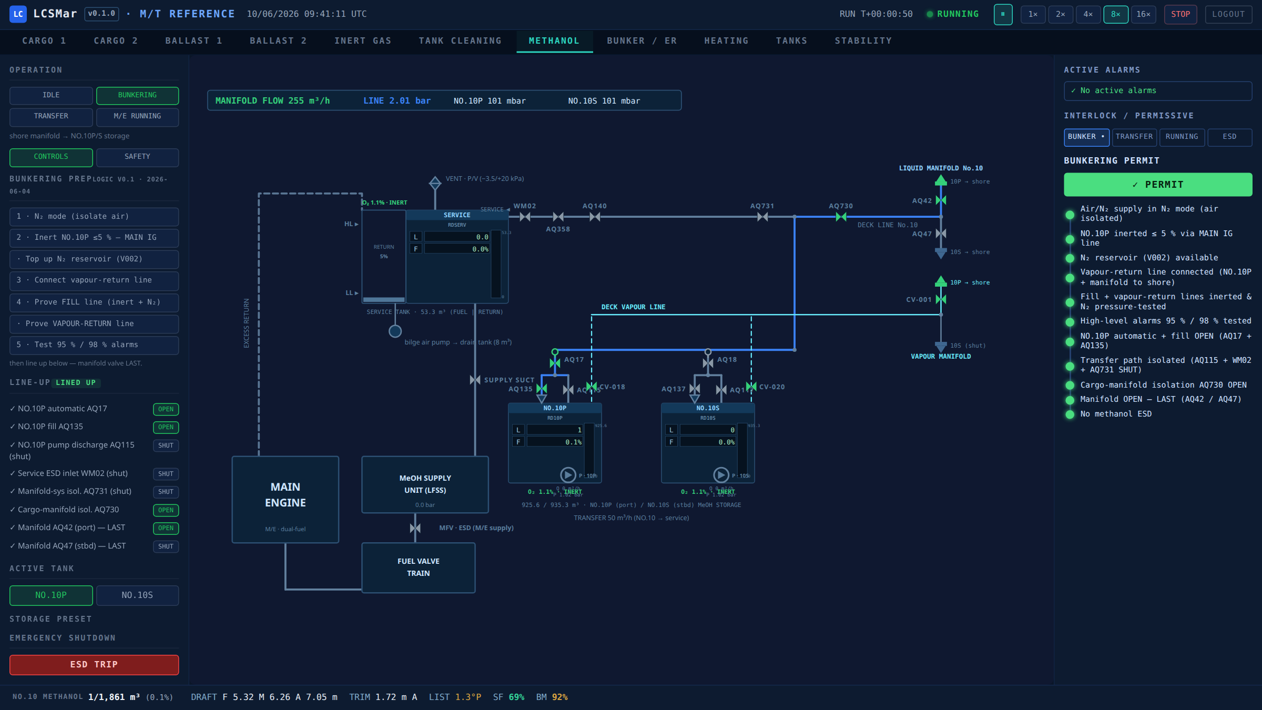Screen dimensions: 1262x710
Task: Open the BUNKER / ER tab
Action: point(642,41)
